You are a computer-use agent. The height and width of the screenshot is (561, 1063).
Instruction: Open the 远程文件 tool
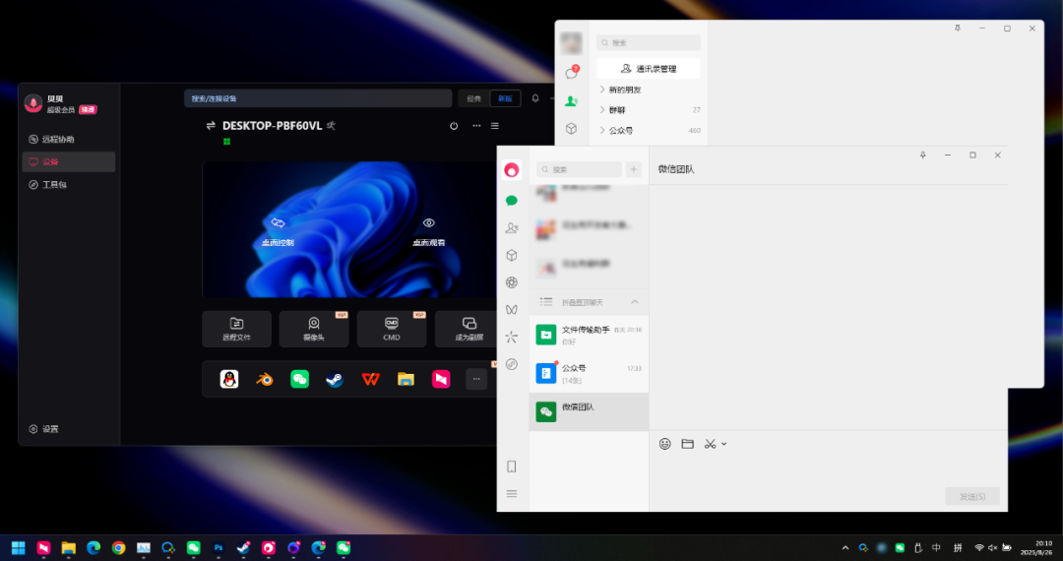236,330
